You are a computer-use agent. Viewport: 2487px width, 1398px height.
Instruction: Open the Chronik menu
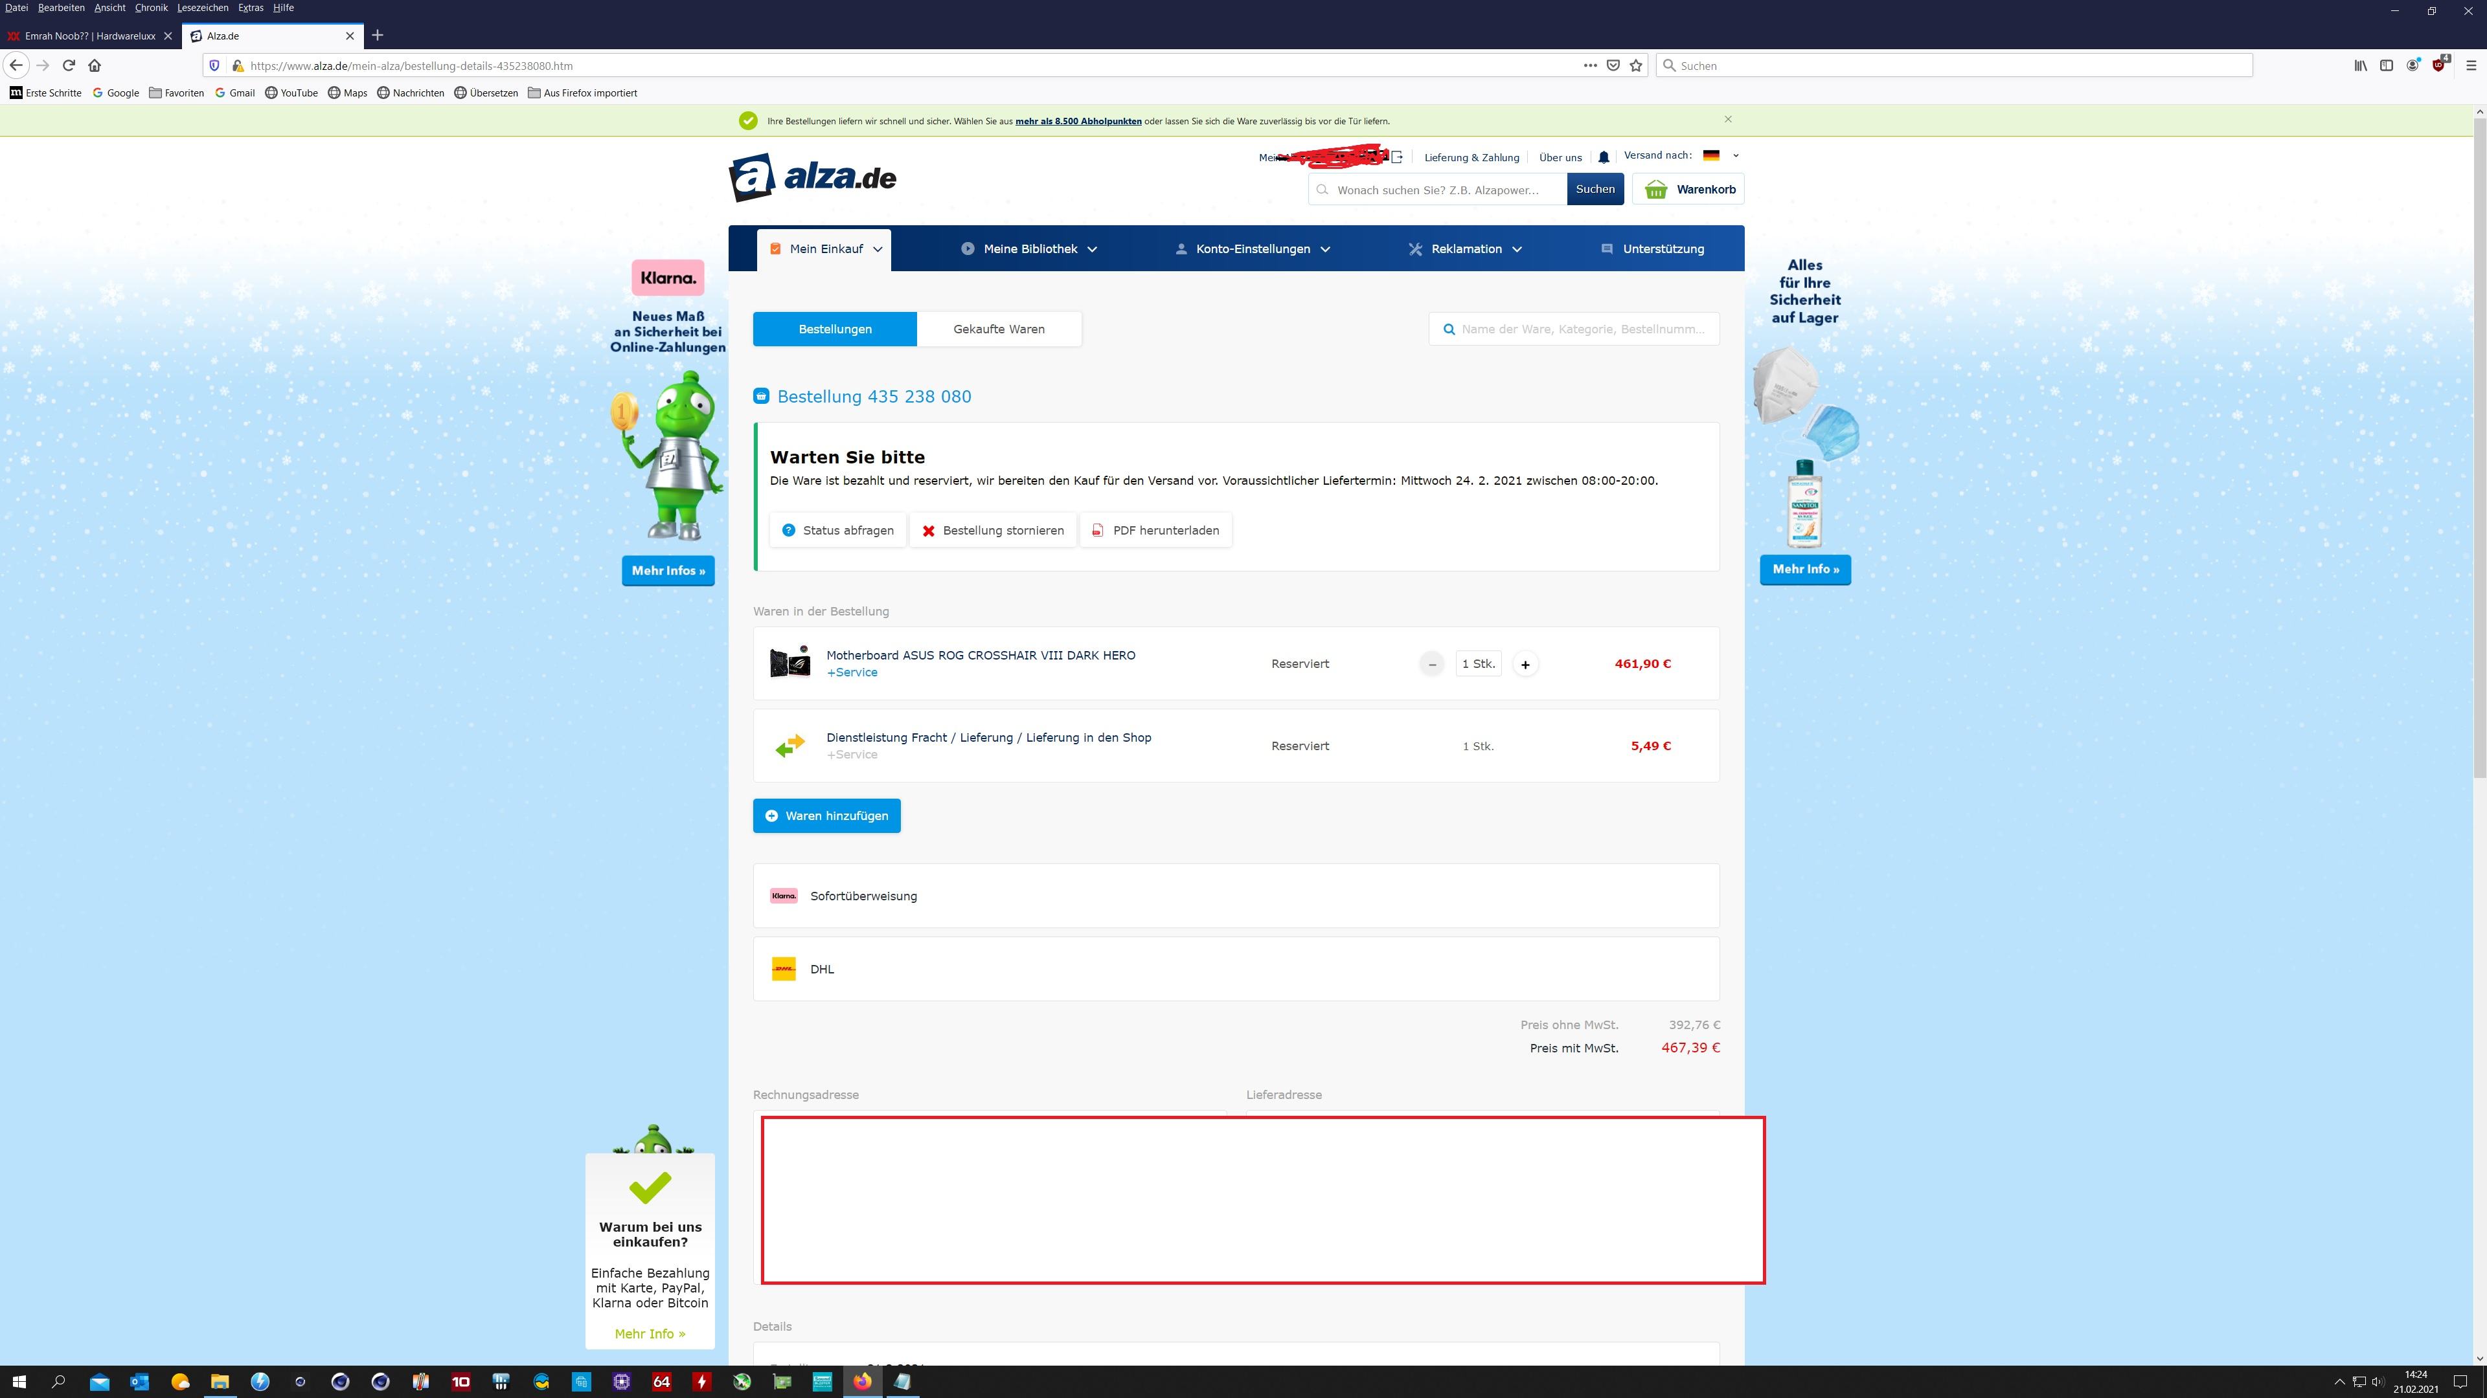click(151, 8)
